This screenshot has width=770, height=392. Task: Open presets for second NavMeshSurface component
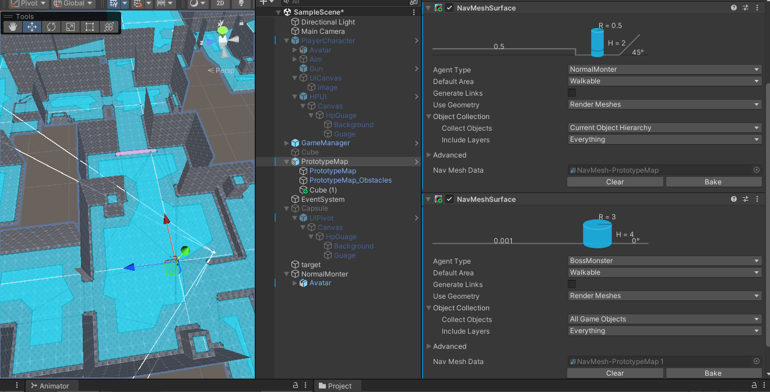(746, 199)
